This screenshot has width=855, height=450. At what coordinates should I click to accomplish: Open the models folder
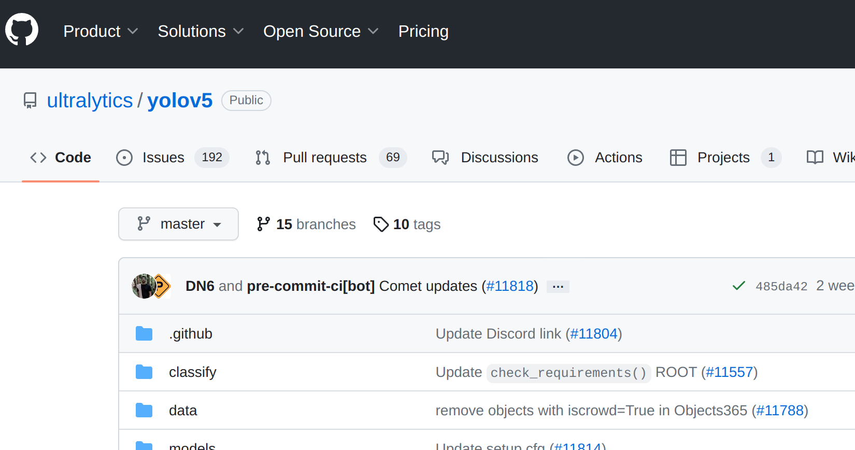pos(192,446)
